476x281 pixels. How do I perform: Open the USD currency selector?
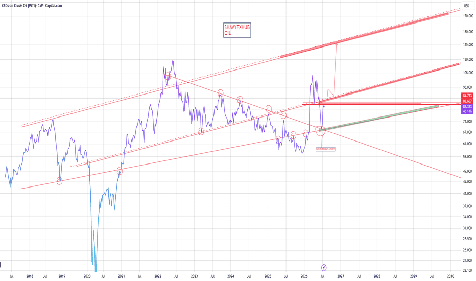point(467,6)
